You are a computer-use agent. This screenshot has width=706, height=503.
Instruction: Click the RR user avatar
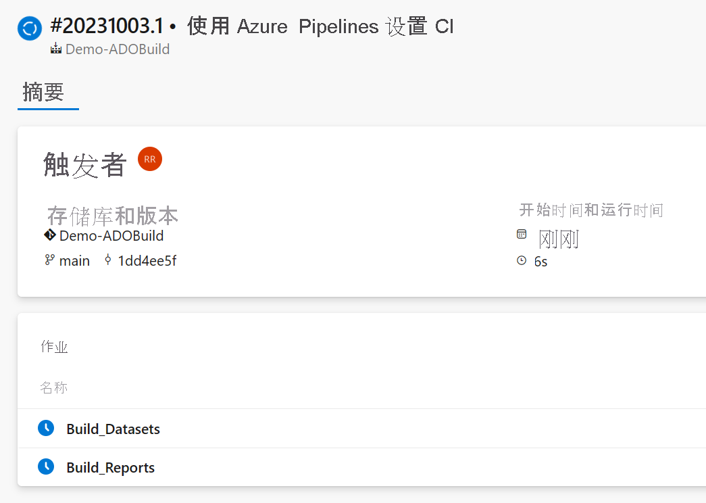[150, 159]
